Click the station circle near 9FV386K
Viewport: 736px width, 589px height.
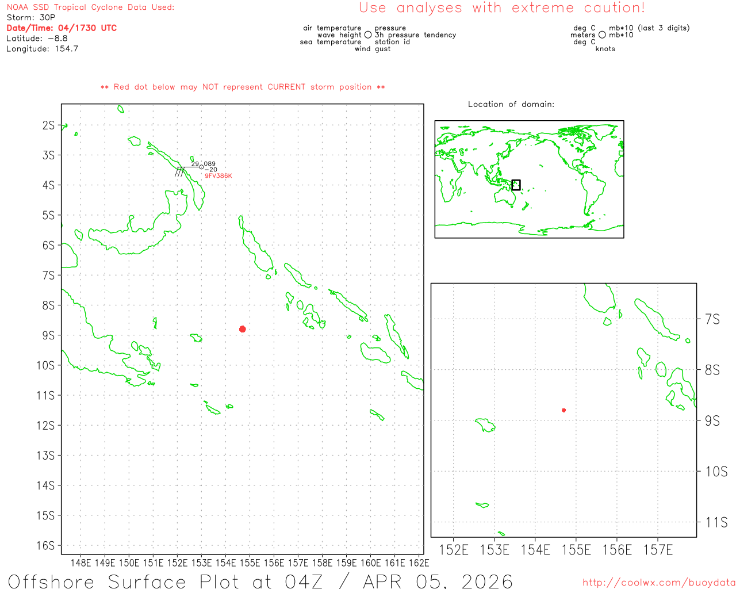pyautogui.click(x=201, y=167)
